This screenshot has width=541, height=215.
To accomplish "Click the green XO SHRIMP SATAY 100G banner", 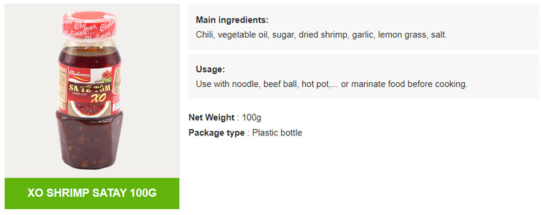I will 92,193.
